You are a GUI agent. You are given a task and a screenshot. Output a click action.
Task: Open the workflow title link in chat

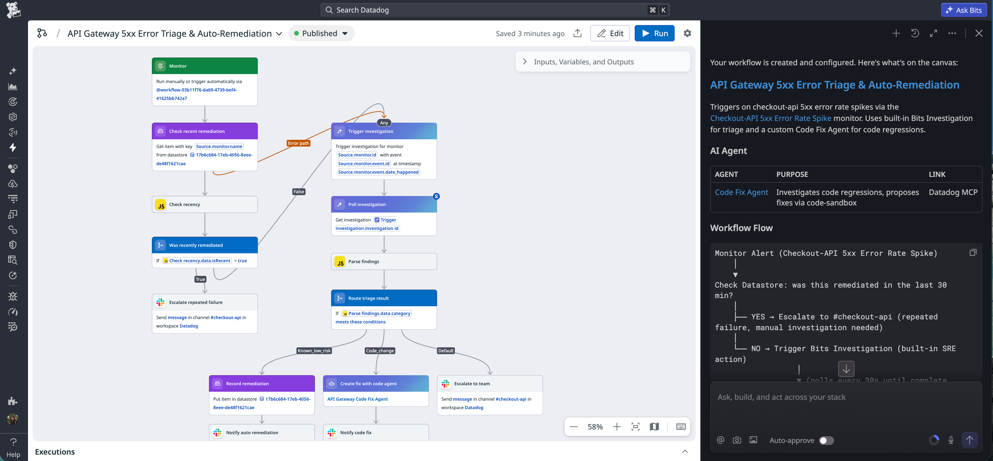pos(835,85)
